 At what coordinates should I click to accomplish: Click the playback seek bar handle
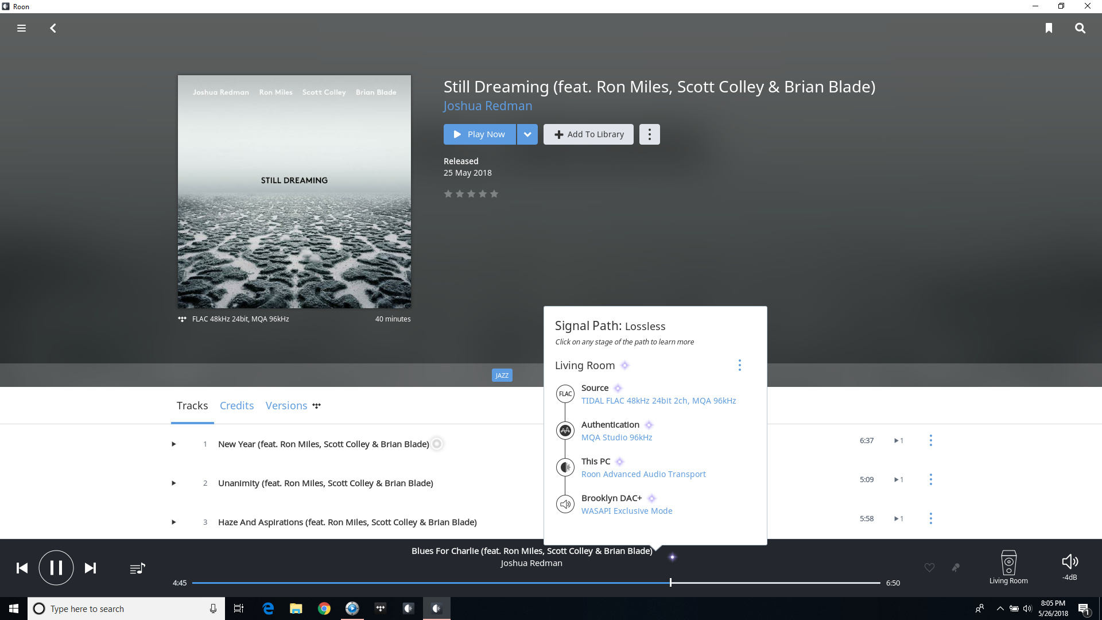tap(670, 583)
